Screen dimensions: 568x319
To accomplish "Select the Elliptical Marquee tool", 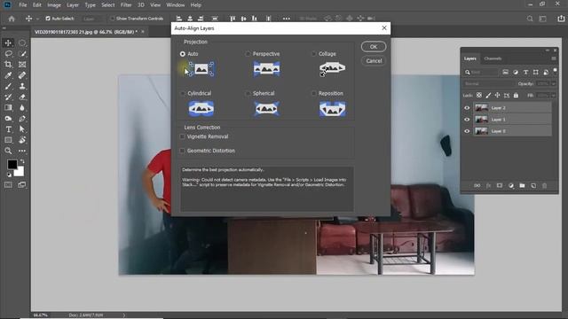I will click(22, 43).
